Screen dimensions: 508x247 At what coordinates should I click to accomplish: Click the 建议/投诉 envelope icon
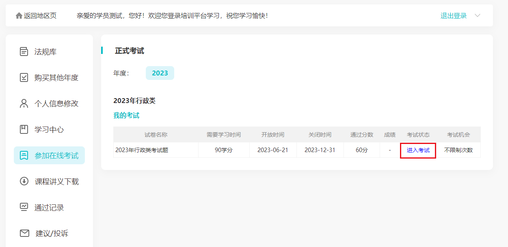[24, 233]
